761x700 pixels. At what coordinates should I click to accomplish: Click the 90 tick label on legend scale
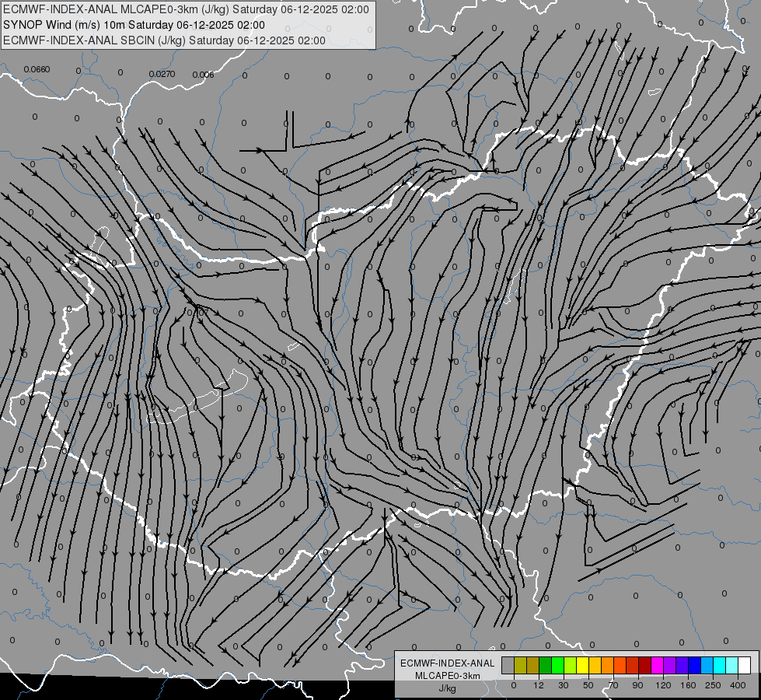[x=637, y=685]
